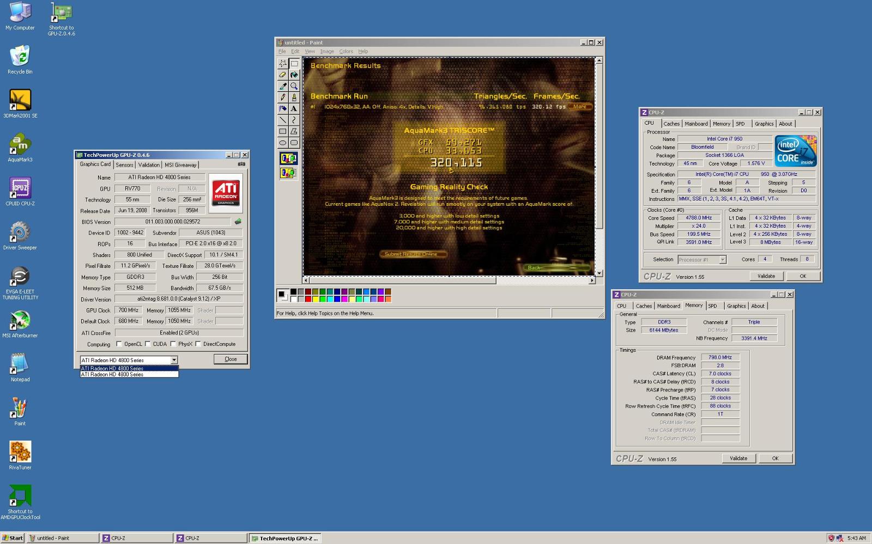
Task: Click the Paint horizontal scrollbar thumb
Action: [403, 280]
